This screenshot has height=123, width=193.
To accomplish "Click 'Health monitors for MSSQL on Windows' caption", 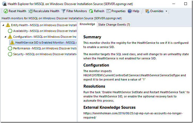I will point(62,18).
